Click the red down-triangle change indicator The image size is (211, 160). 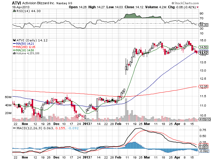(x=197, y=7)
